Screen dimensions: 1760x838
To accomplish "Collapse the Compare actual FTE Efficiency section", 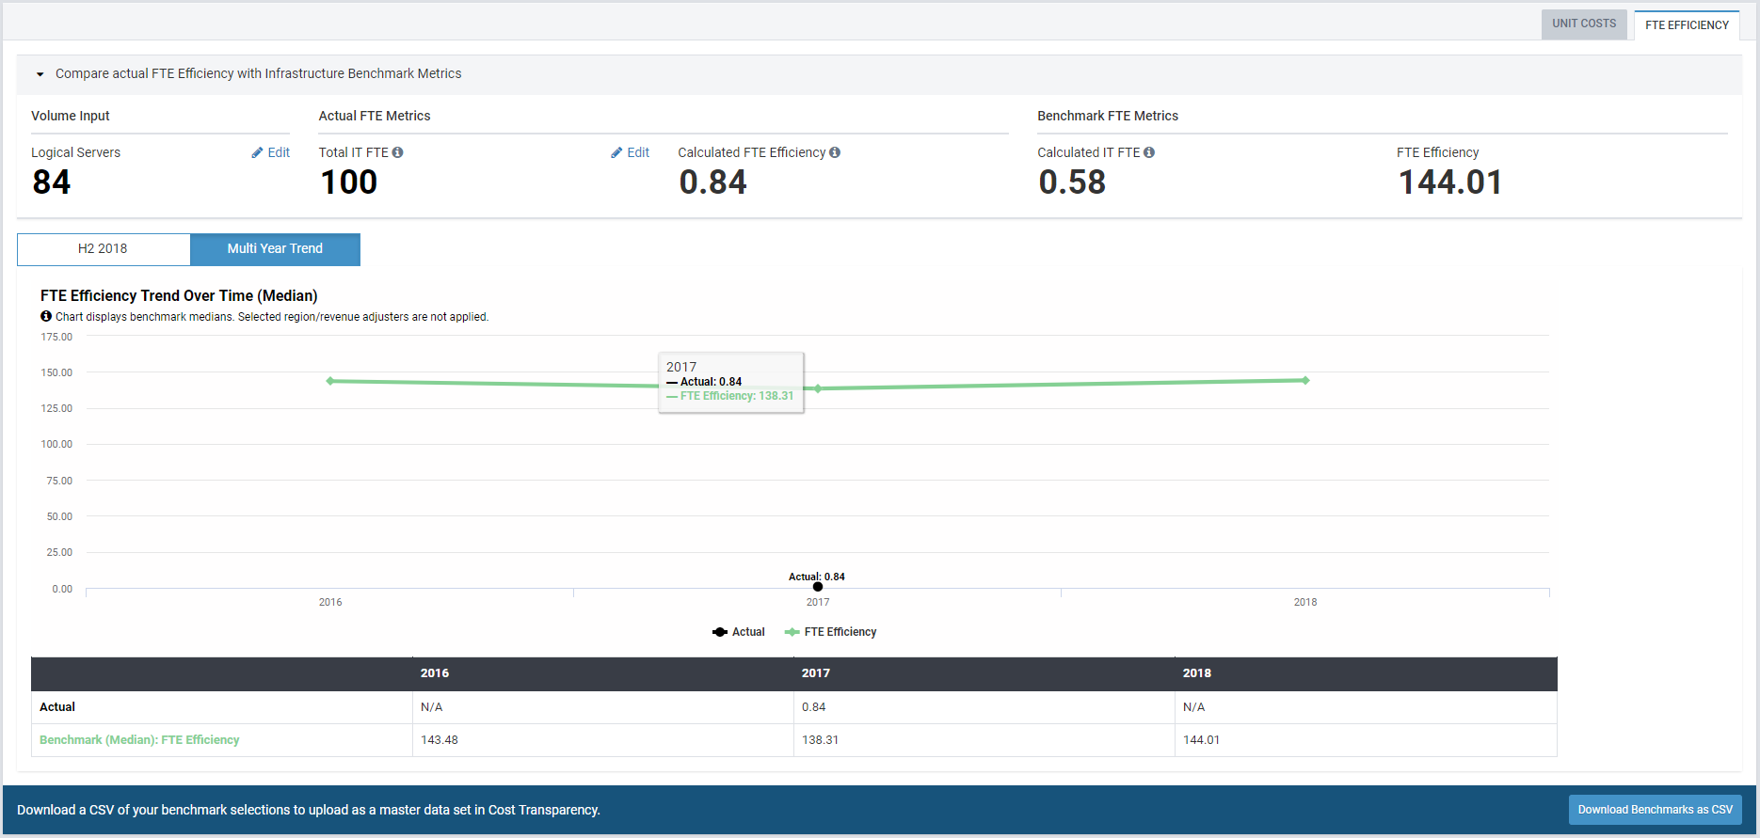I will tap(40, 74).
